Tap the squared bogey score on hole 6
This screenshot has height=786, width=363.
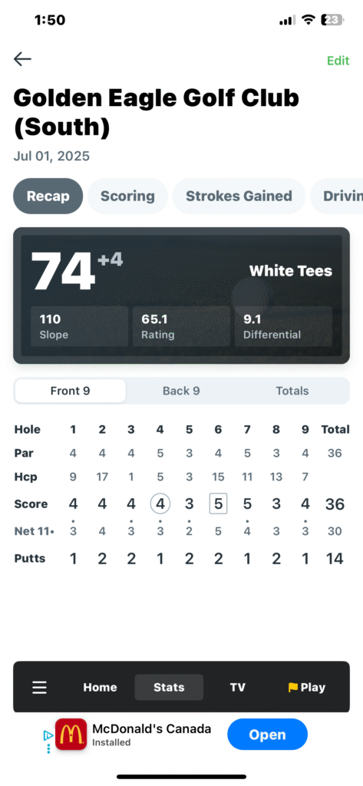218,504
